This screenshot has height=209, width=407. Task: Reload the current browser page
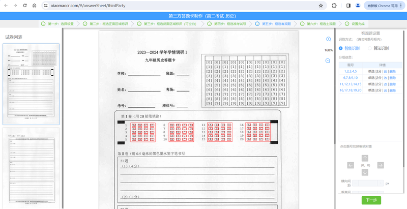tap(25, 6)
